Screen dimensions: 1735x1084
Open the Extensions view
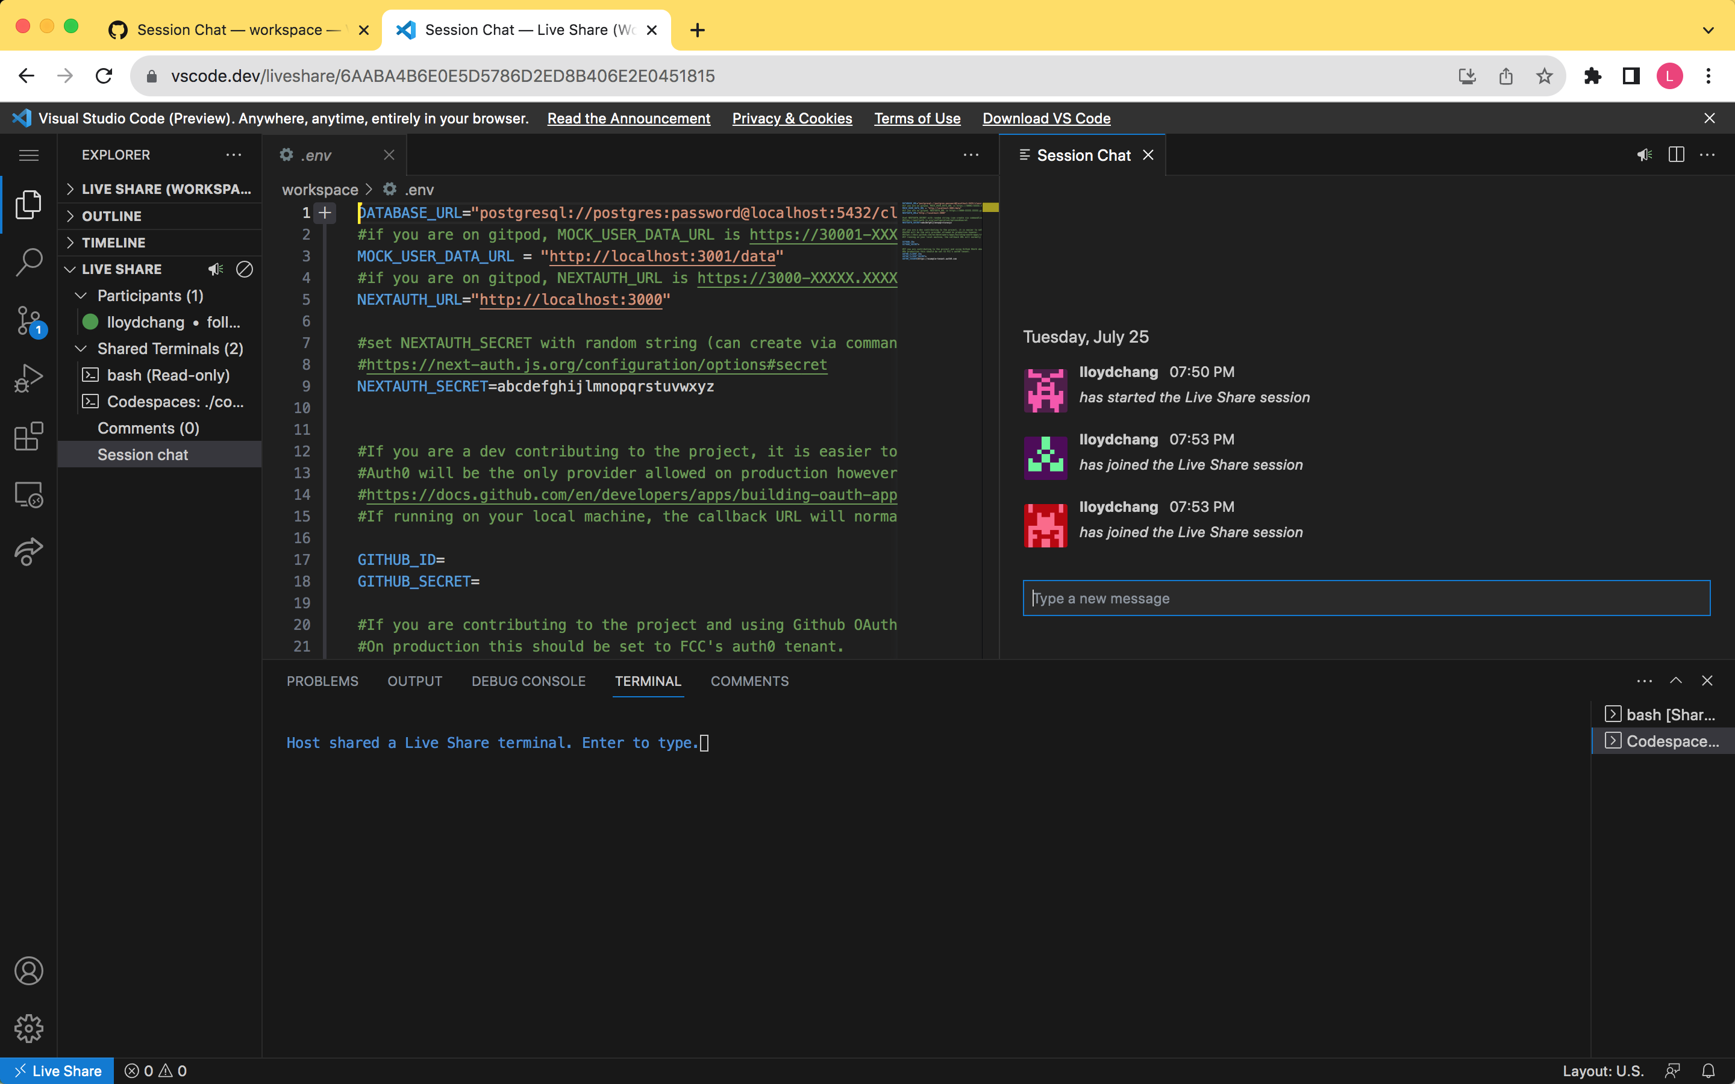tap(29, 437)
